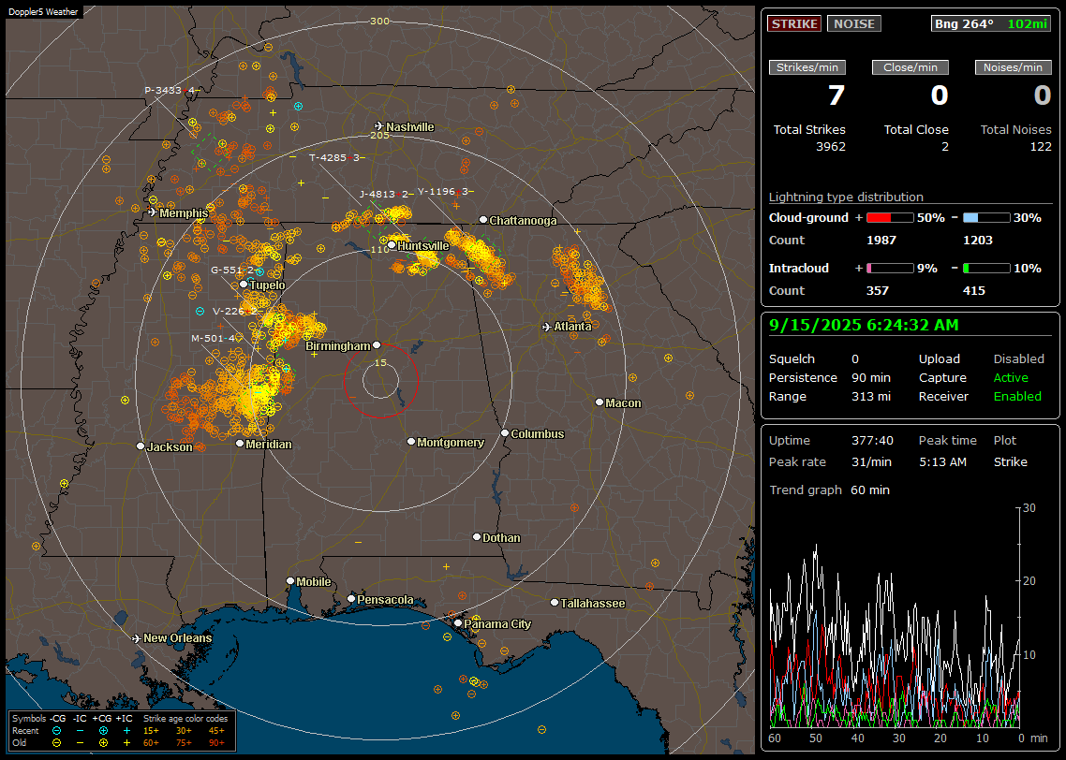Click the strike trend graph area
This screenshot has width=1066, height=760.
[x=895, y=618]
